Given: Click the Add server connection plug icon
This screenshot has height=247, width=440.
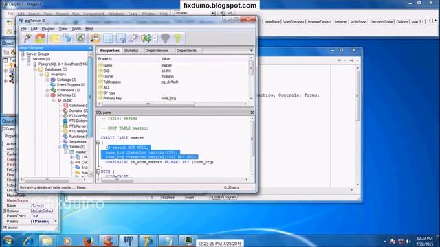Looking at the screenshot, I should pyautogui.click(x=27, y=38).
